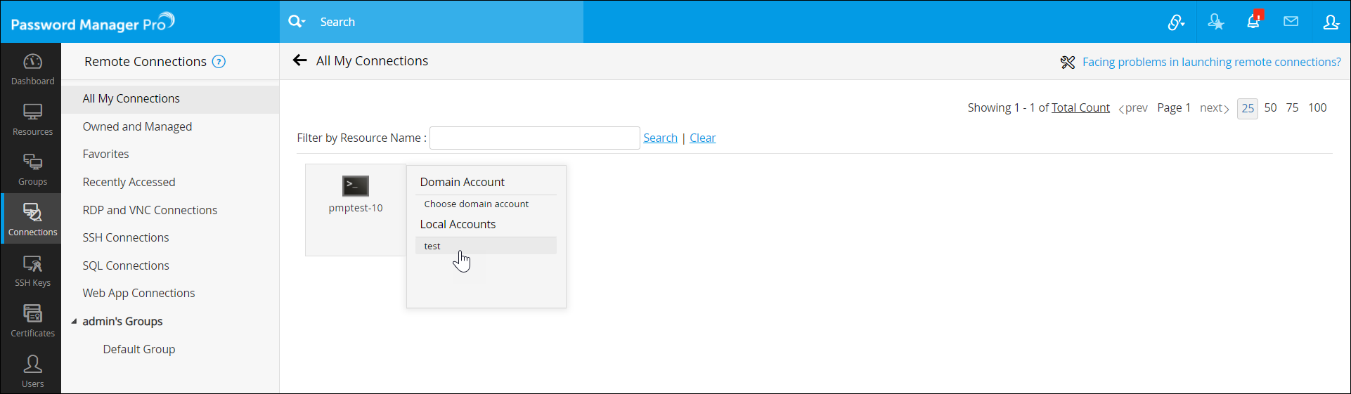Open the Dashboard icon in sidebar
The image size is (1351, 394).
pyautogui.click(x=32, y=70)
